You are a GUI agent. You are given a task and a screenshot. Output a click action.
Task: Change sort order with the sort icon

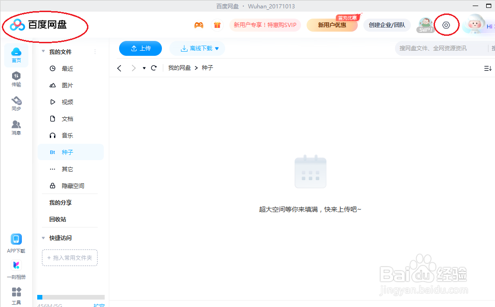pos(488,68)
